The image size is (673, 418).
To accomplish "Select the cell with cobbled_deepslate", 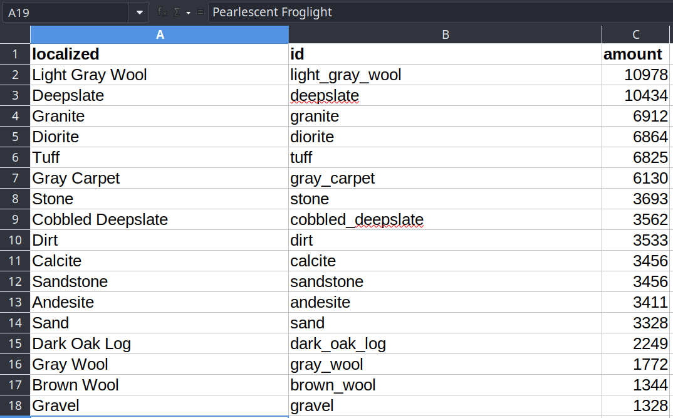I will (x=445, y=219).
